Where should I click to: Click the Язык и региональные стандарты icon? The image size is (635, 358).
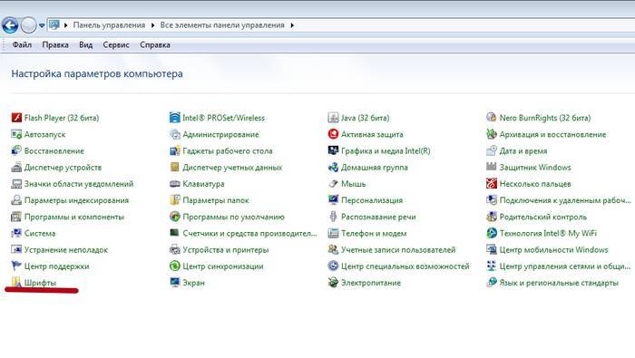click(492, 283)
